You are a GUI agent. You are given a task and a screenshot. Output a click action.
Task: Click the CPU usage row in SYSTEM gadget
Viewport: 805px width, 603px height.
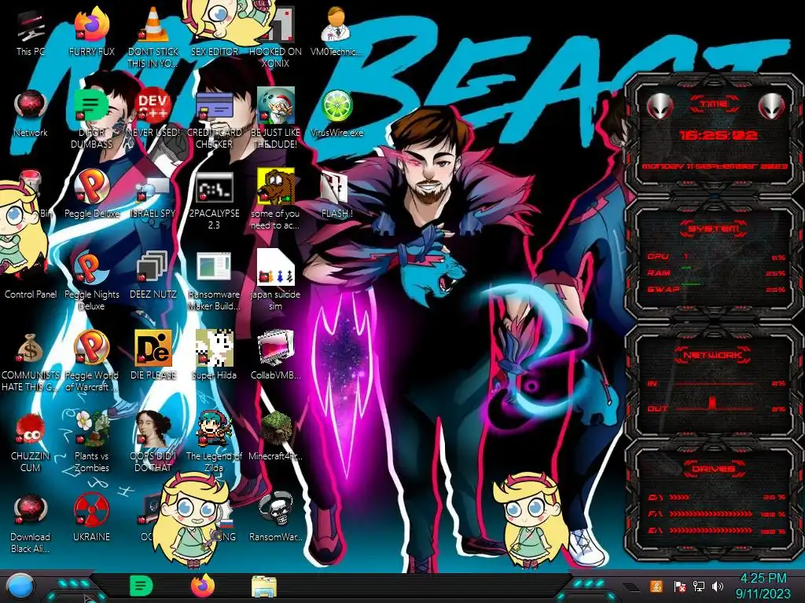[717, 257]
